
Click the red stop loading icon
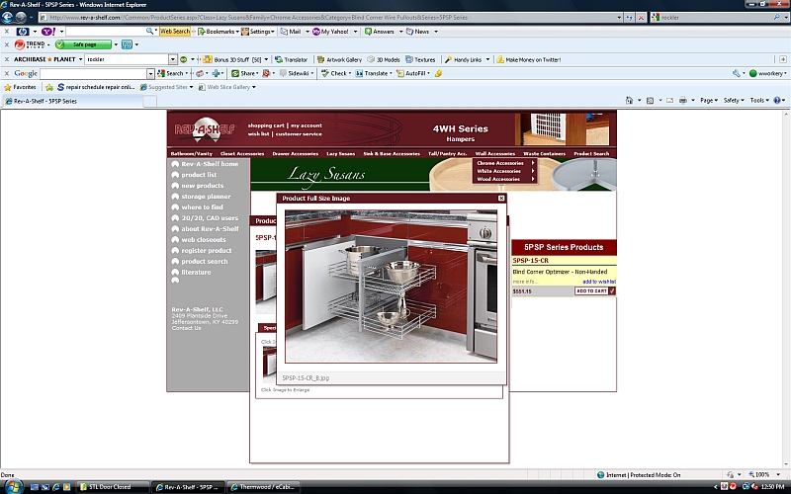pos(641,17)
